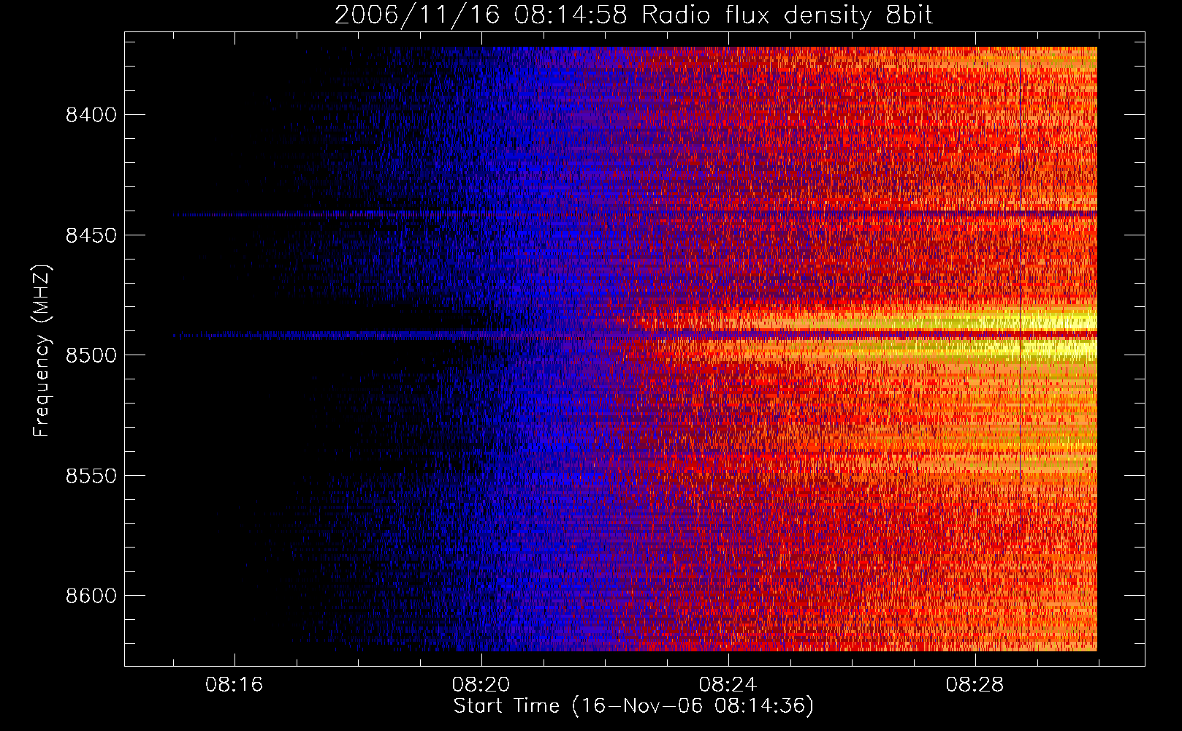Select the 8600 frequency axis label
The width and height of the screenshot is (1182, 731).
point(91,596)
